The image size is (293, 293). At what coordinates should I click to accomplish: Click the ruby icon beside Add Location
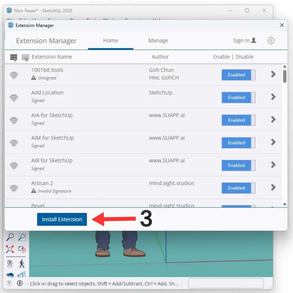[x=14, y=98]
